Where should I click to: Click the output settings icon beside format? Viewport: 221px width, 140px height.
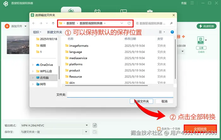pos(95,125)
